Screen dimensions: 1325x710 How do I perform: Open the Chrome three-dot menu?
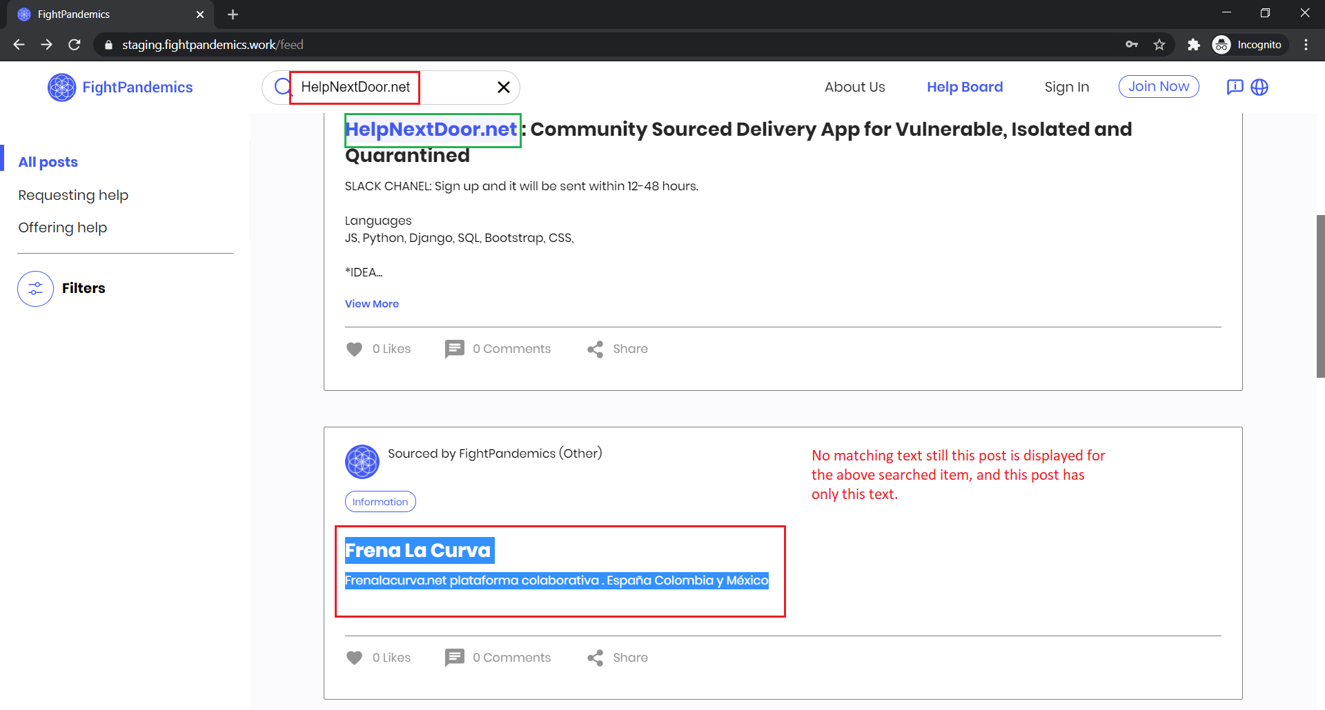[1306, 45]
